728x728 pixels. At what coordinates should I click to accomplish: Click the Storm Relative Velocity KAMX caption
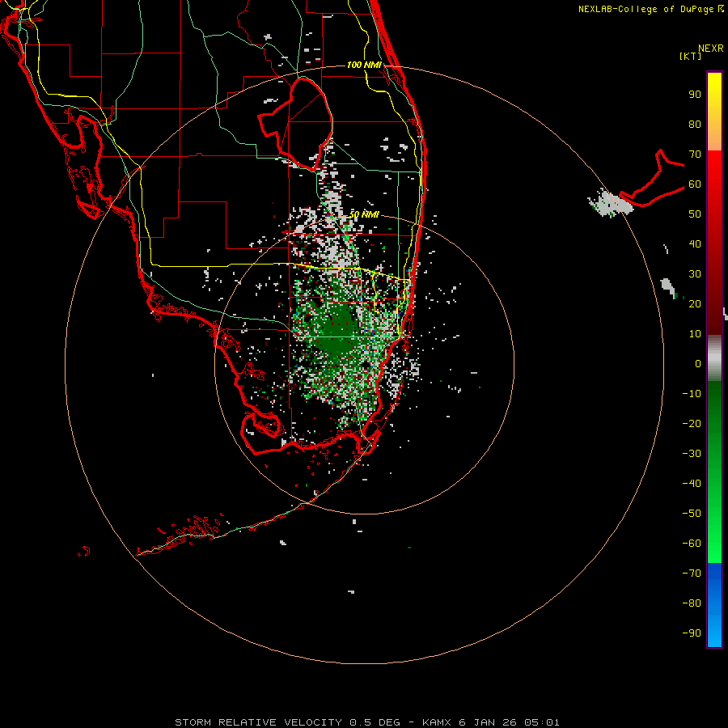(366, 722)
